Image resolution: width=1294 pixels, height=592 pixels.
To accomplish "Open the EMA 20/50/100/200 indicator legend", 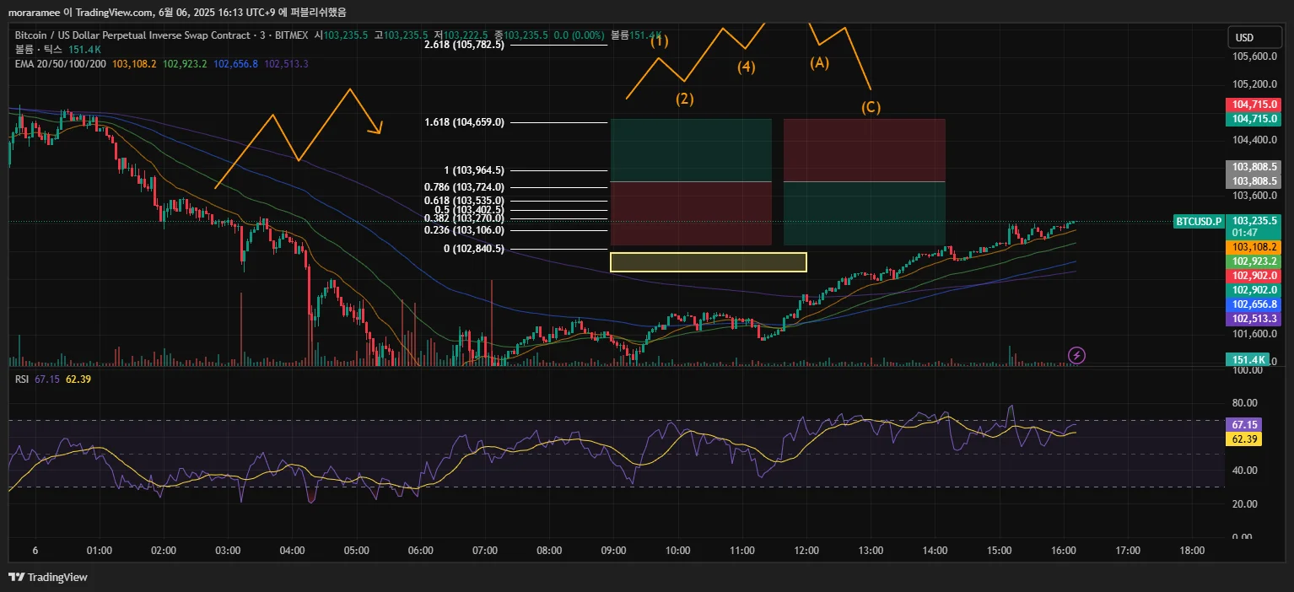I will (59, 64).
